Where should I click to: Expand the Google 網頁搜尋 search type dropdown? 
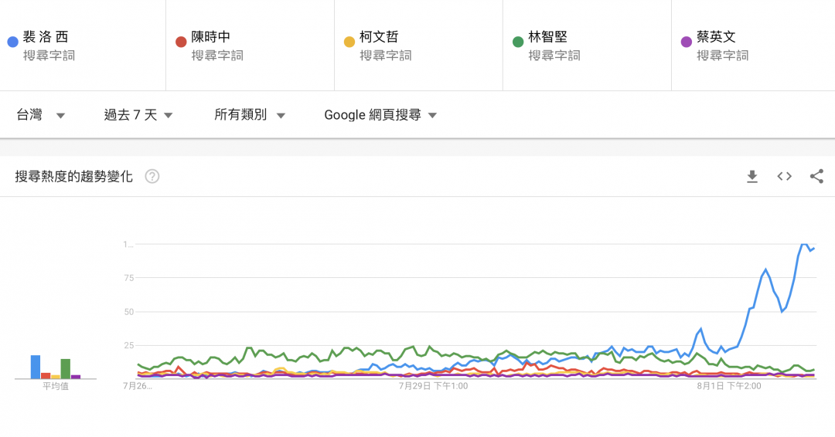(x=380, y=115)
